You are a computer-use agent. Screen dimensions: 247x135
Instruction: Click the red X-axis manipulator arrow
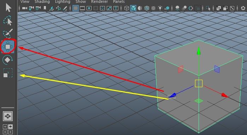coord(225,95)
